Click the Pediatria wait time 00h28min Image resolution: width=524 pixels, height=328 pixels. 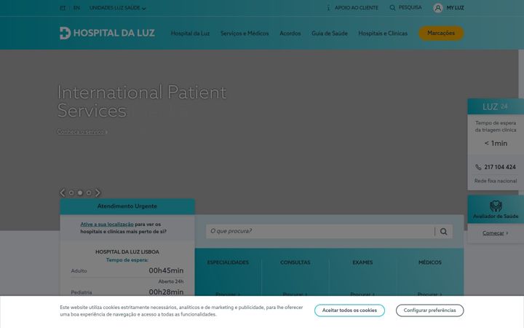166,292
